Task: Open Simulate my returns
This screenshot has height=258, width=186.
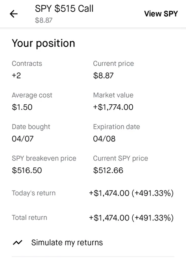Action: pos(67,242)
